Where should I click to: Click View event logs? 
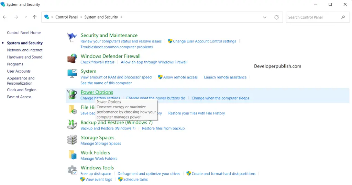[x=99, y=180]
